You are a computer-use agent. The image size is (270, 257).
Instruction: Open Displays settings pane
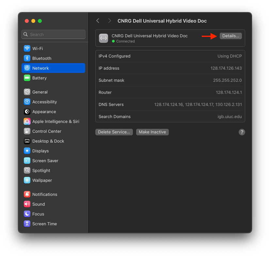tap(40, 151)
